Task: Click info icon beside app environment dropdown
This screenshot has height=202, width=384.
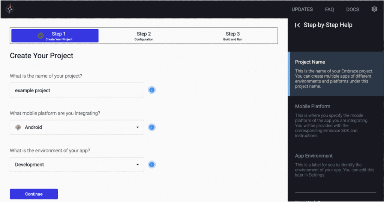Action: (152, 165)
